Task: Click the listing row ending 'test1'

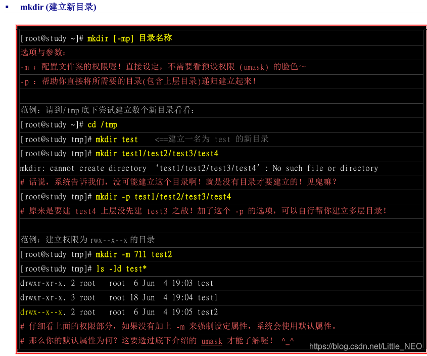Action: pyautogui.click(x=119, y=297)
